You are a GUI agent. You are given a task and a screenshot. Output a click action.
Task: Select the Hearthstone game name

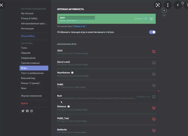[64, 73]
